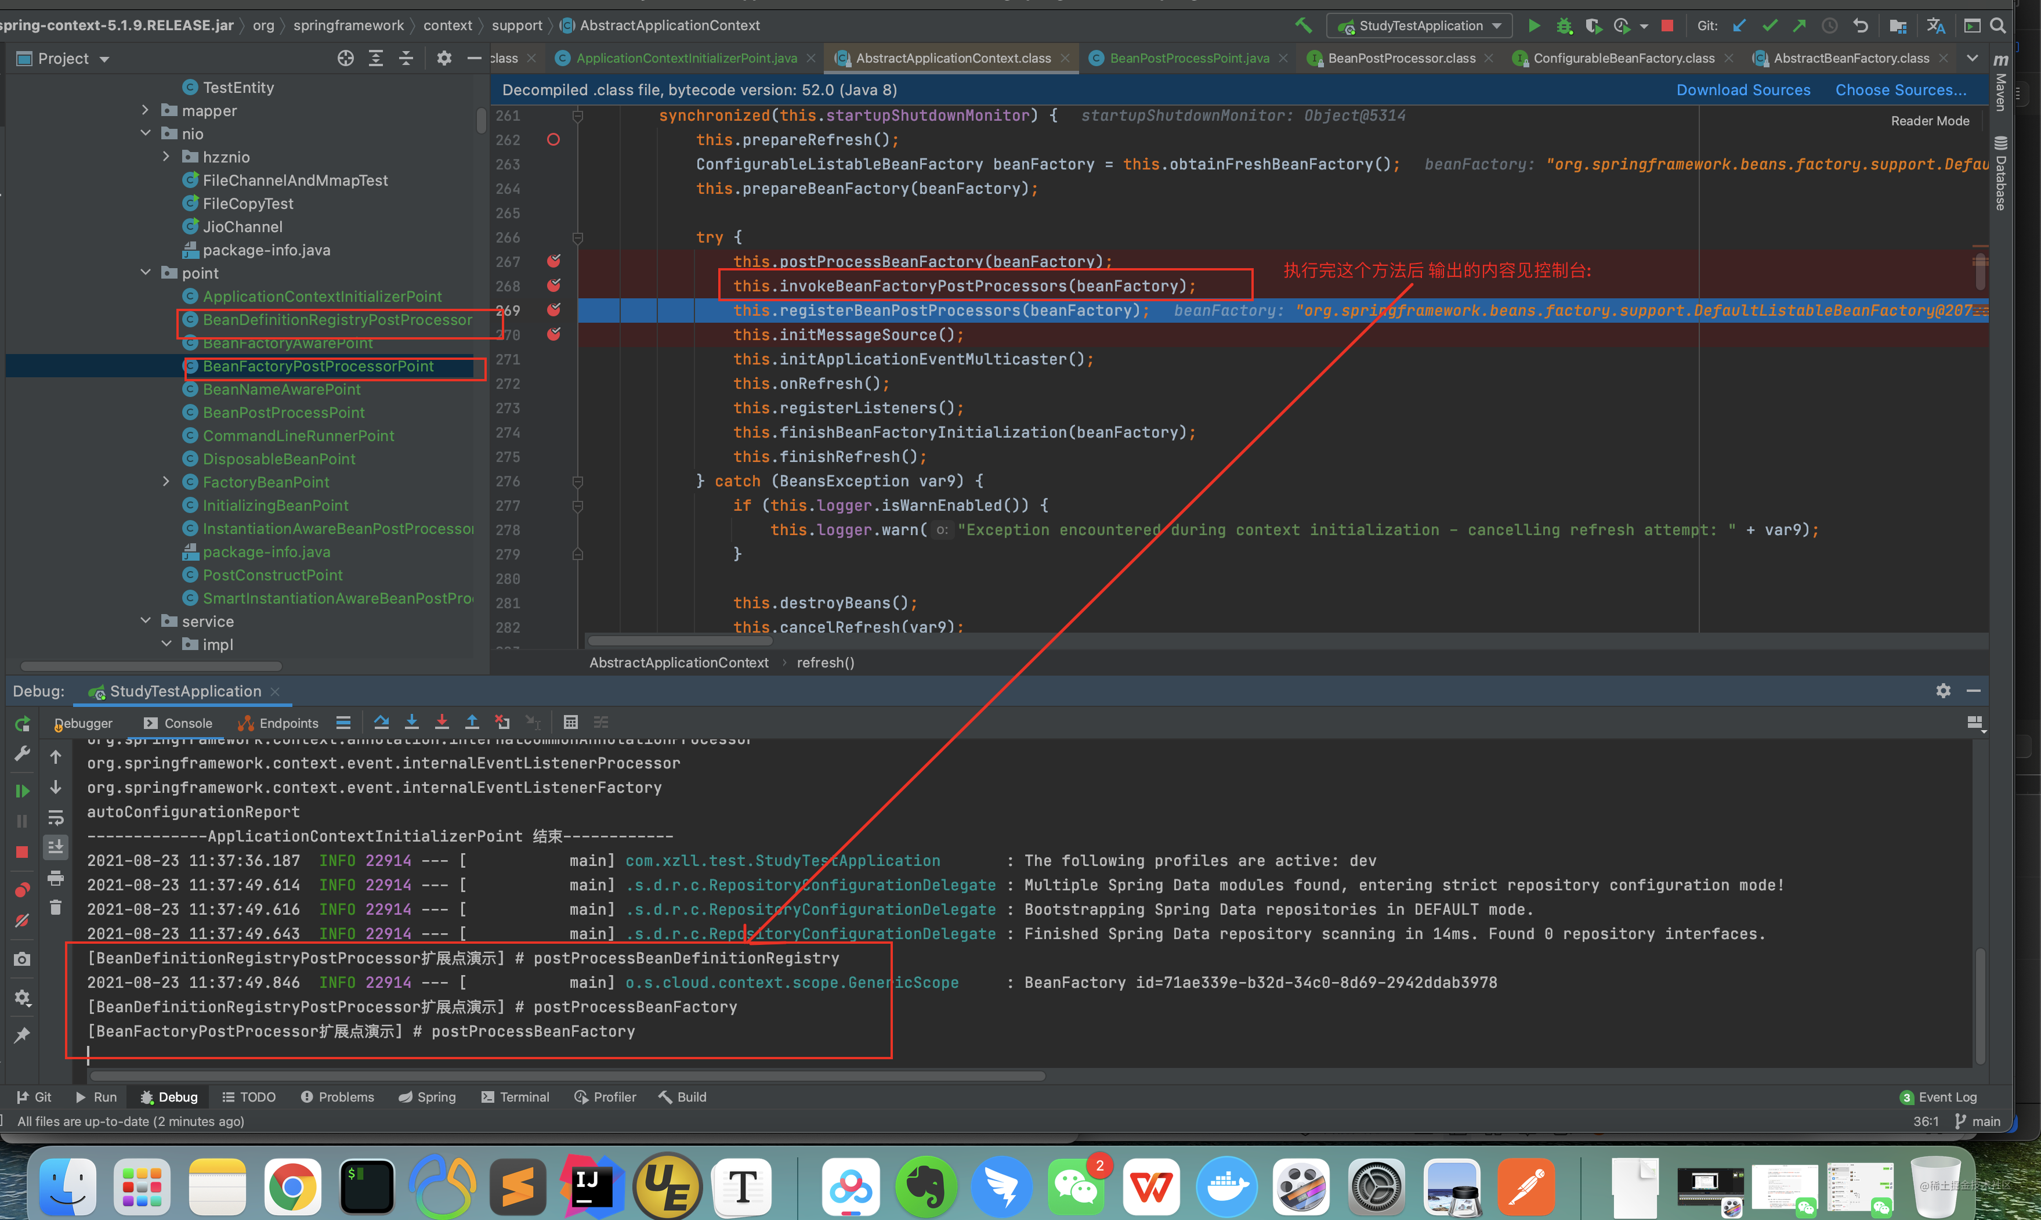Screen dimensions: 2041x1220
Task: Toggle the breakpoint at line 268
Action: [554, 286]
